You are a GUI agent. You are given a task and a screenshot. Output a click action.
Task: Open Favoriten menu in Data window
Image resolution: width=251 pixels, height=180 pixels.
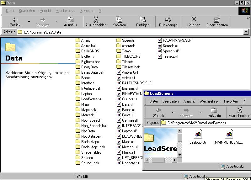(87, 11)
